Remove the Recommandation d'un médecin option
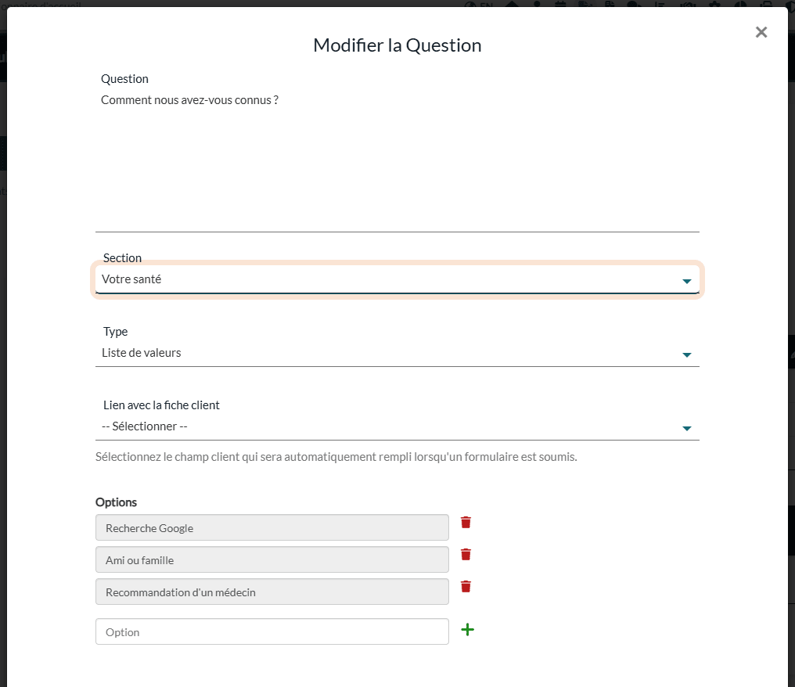 [x=466, y=587]
